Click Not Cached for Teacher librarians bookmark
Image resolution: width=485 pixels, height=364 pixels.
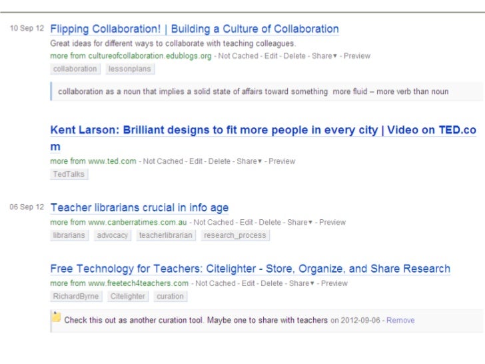213,222
